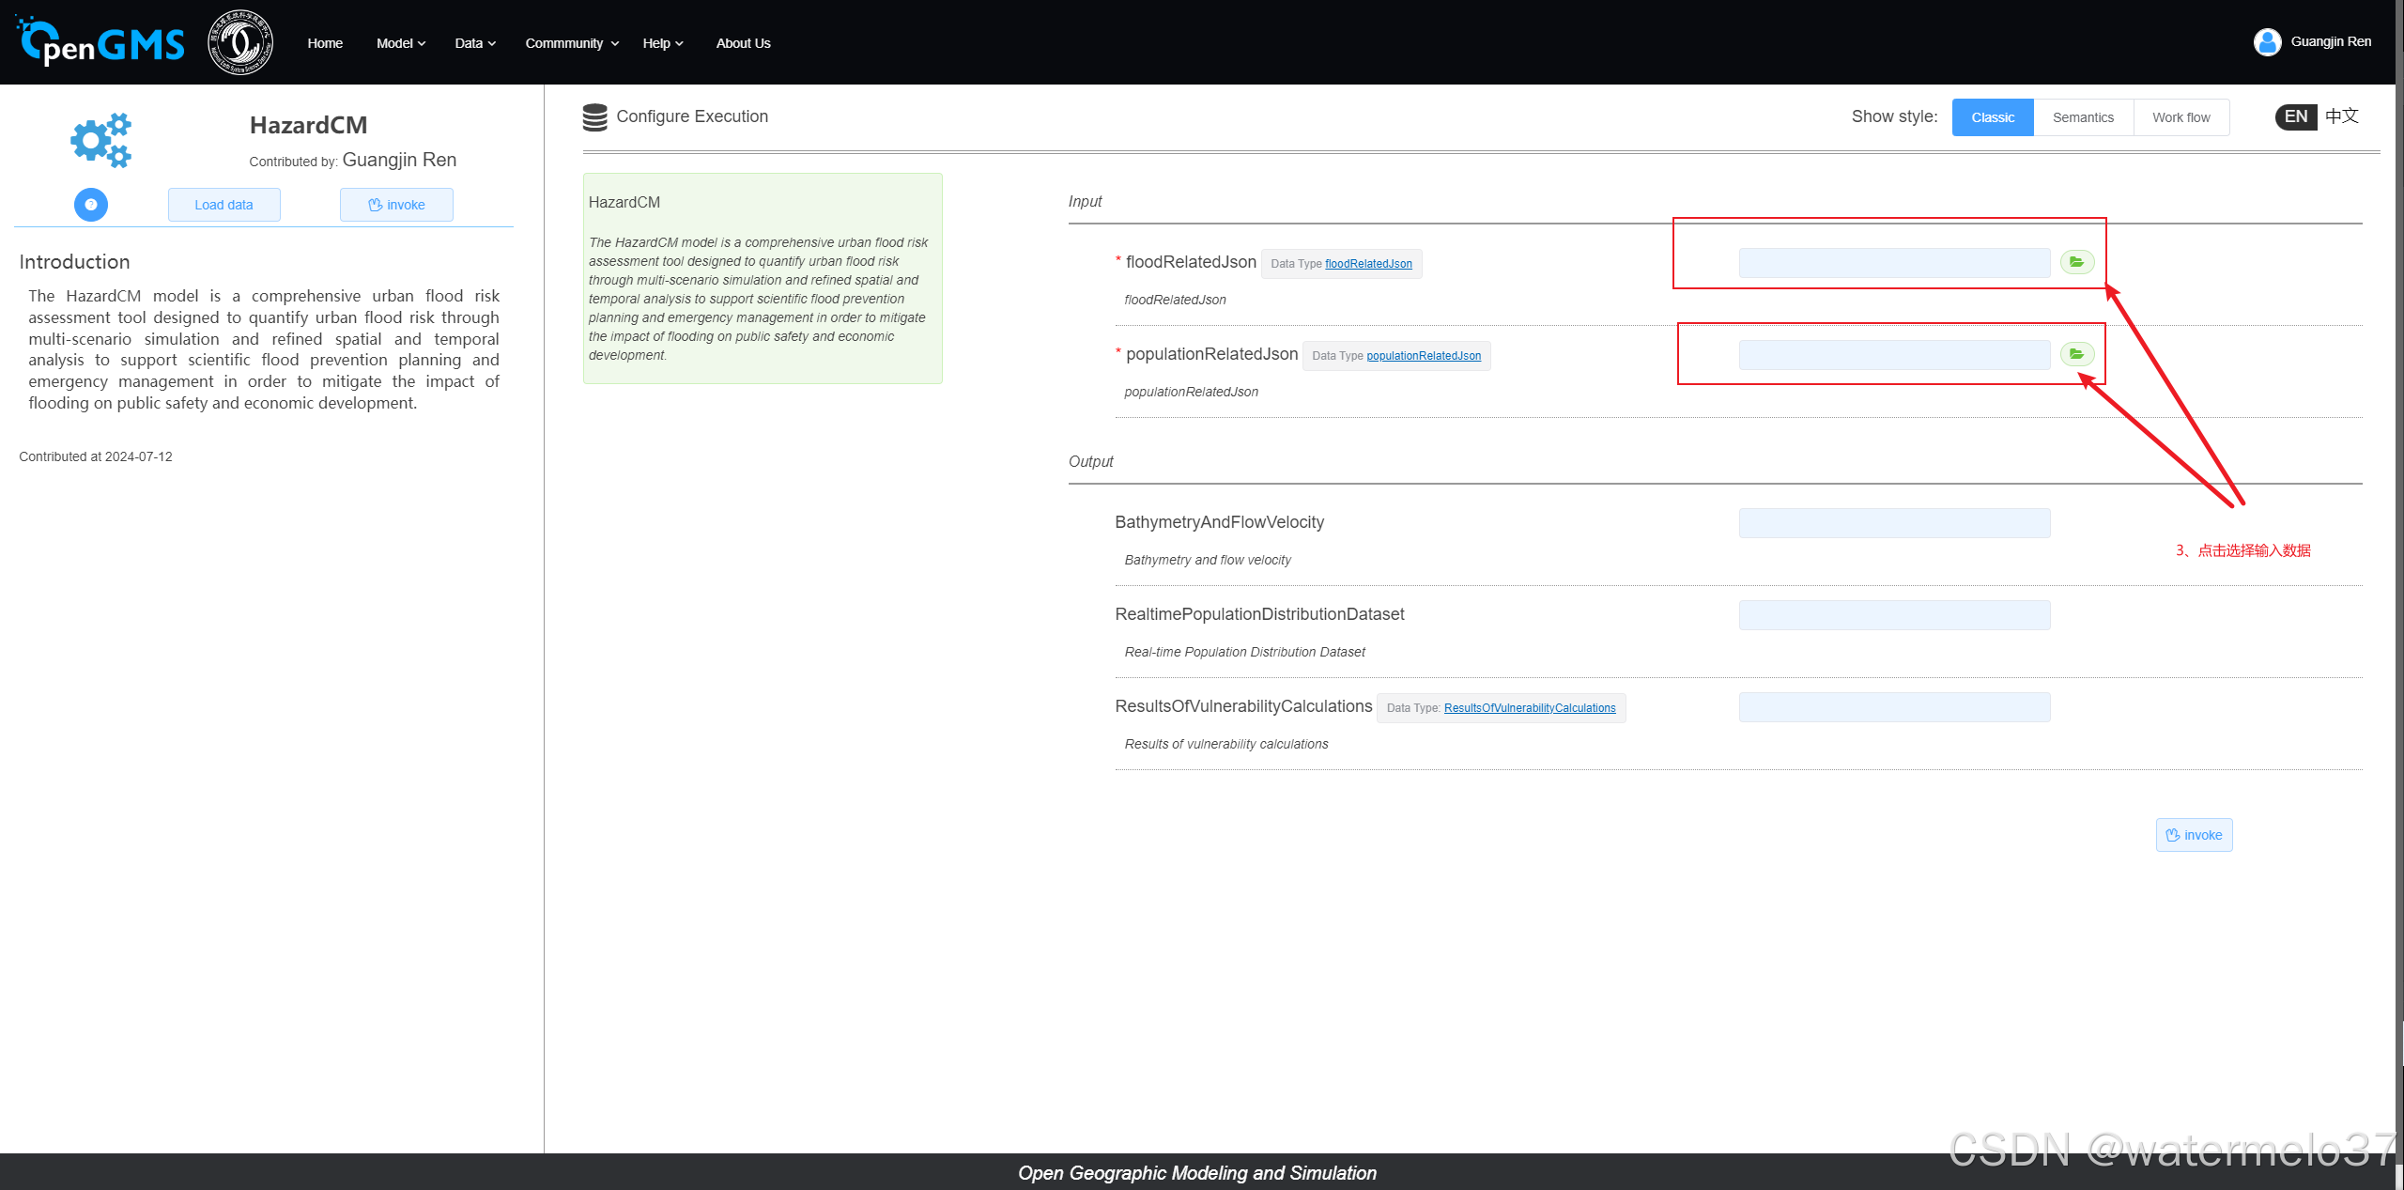Screen dimensions: 2404x1190
Task: Click the Load data button
Action: [223, 205]
